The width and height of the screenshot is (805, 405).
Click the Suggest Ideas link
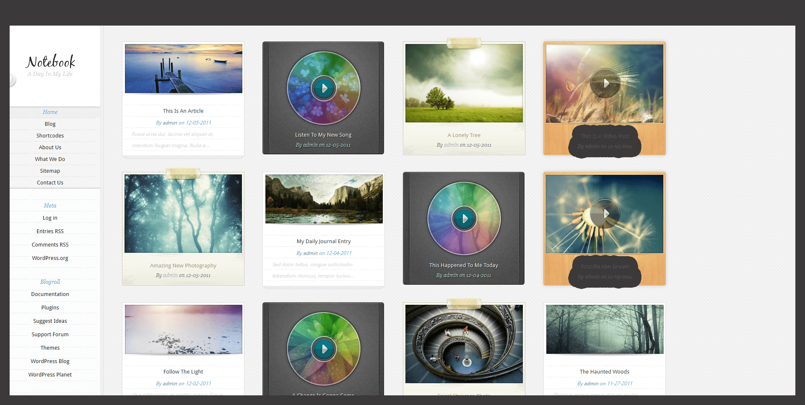50,321
